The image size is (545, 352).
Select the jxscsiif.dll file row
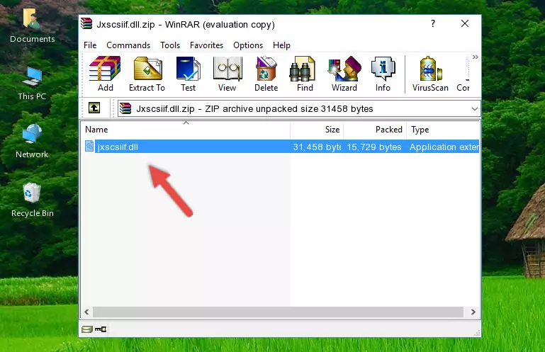point(281,147)
